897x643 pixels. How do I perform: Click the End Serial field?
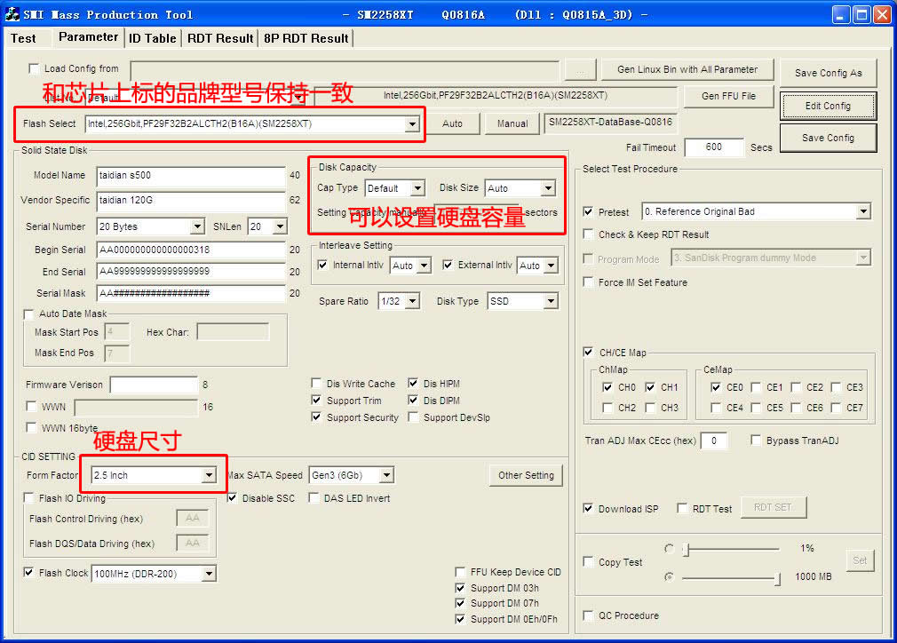pos(191,272)
